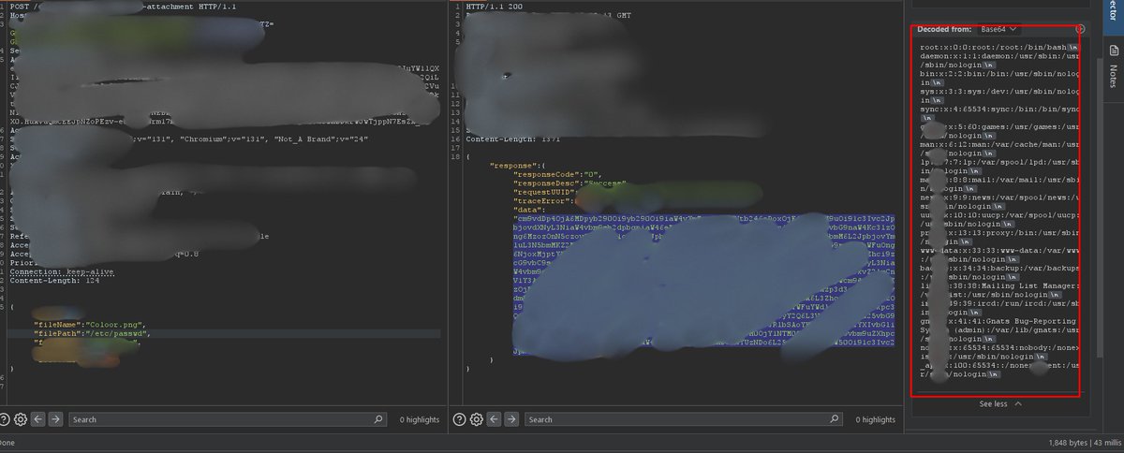Click the "fileName":"Coloor.png" line

click(x=92, y=323)
